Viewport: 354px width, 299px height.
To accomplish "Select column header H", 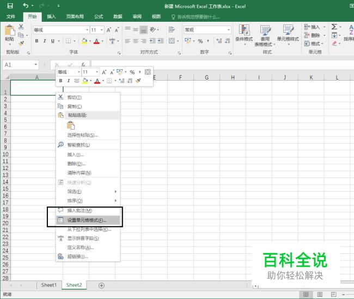I will (x=233, y=77).
